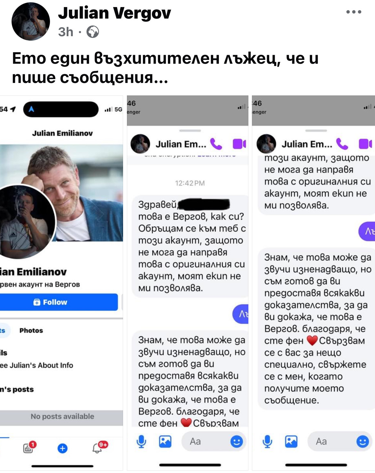Tap the video camera icon in right chat
Image resolution: width=375 pixels, height=473 pixels.
point(365,144)
